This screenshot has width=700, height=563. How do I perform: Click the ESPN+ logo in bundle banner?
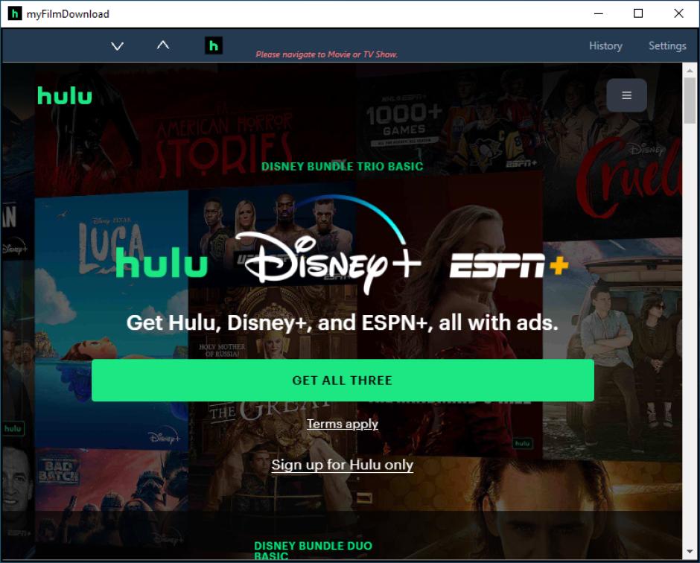pos(509,266)
